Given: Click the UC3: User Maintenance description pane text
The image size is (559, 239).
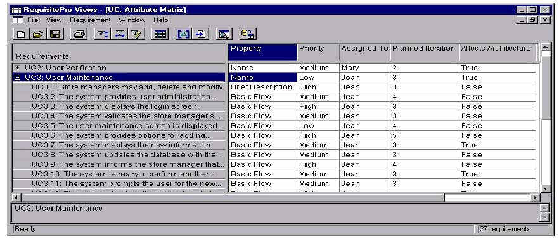Looking at the screenshot, I should tap(58, 208).
